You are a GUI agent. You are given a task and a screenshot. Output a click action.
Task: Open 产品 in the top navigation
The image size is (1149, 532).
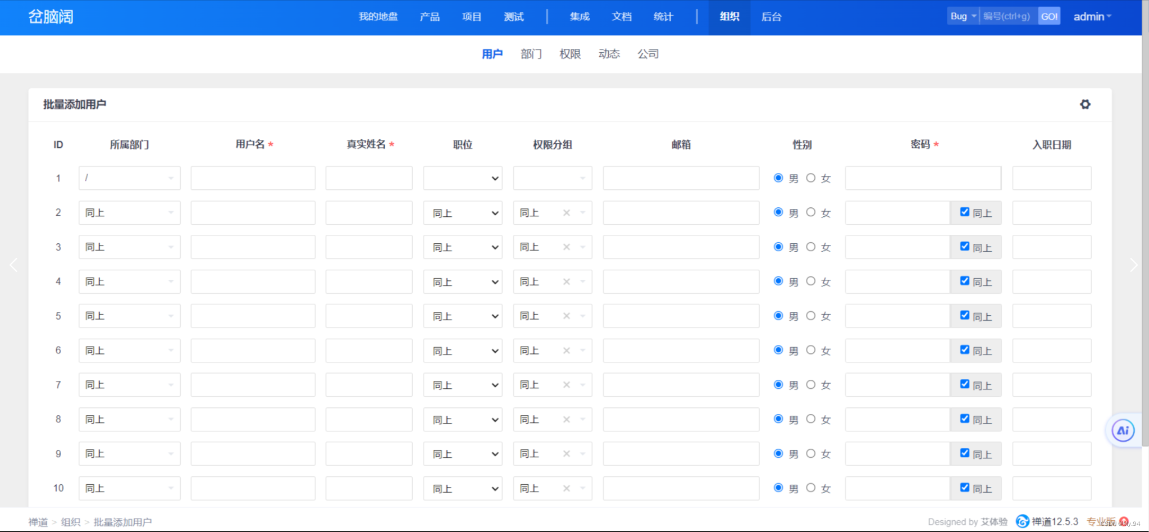point(430,16)
